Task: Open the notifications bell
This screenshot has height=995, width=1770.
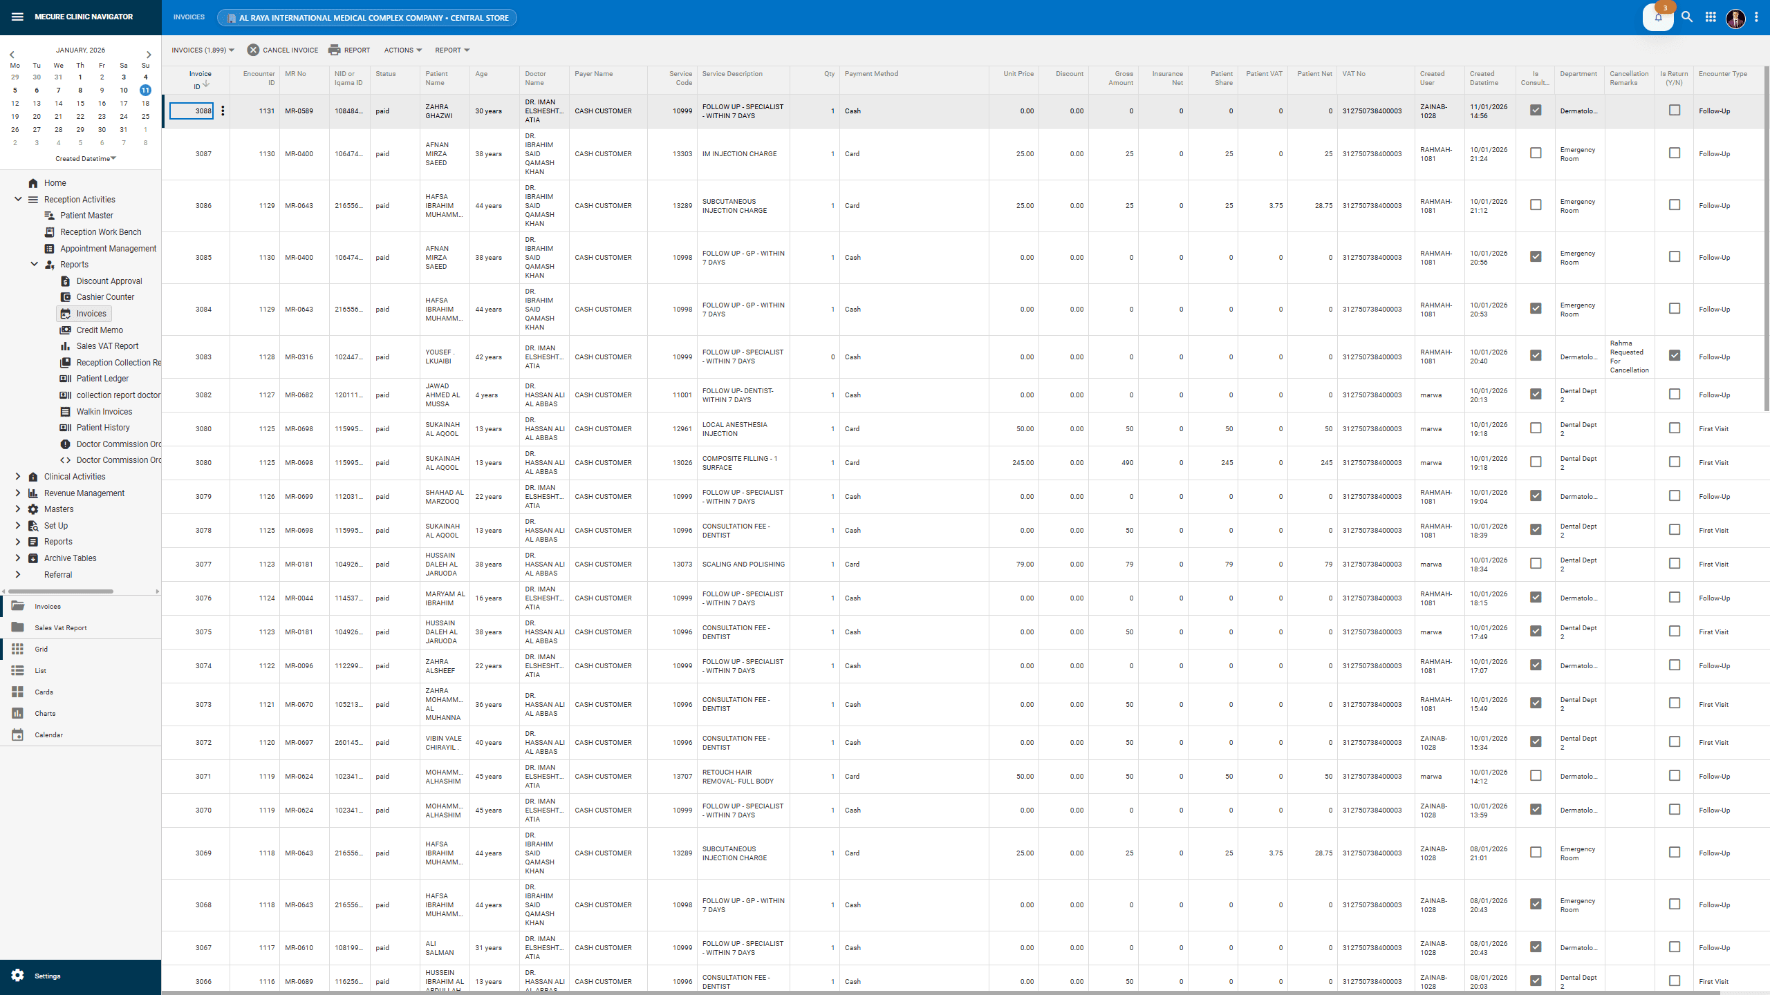Action: tap(1658, 17)
